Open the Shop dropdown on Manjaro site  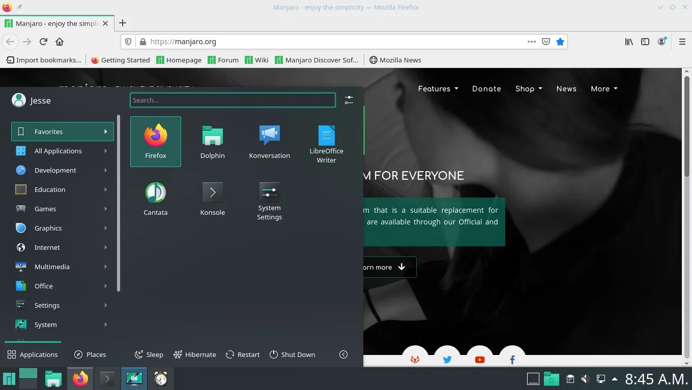(x=529, y=88)
